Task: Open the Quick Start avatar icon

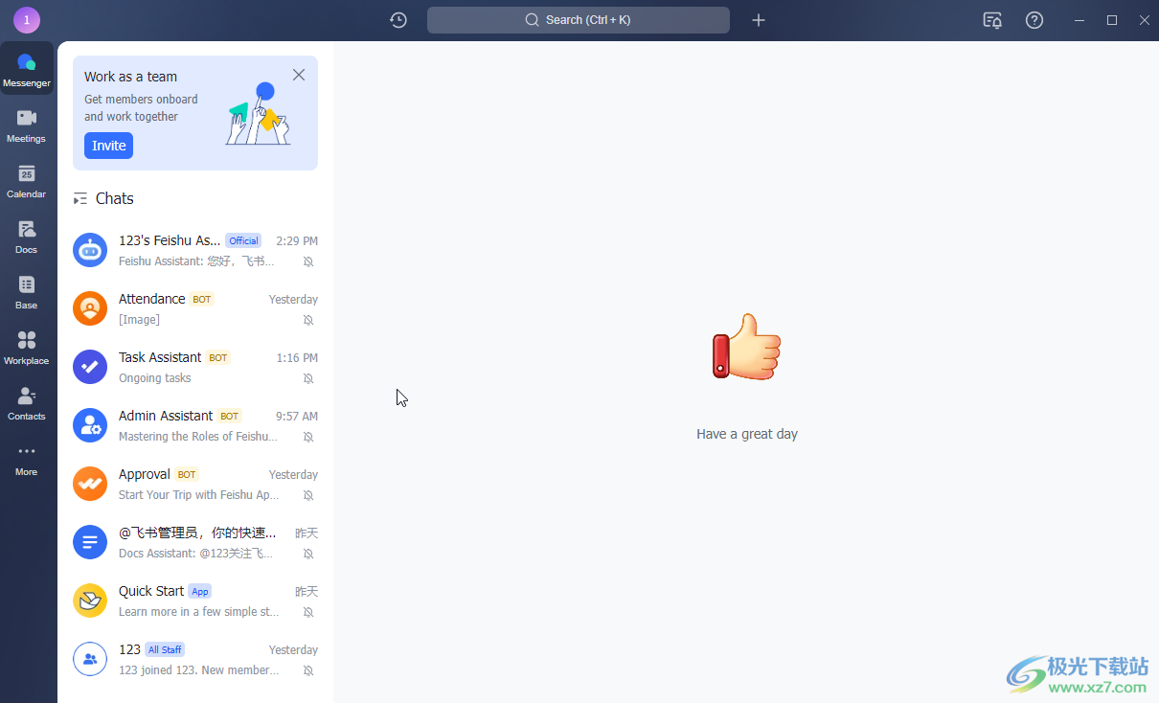Action: [x=90, y=601]
